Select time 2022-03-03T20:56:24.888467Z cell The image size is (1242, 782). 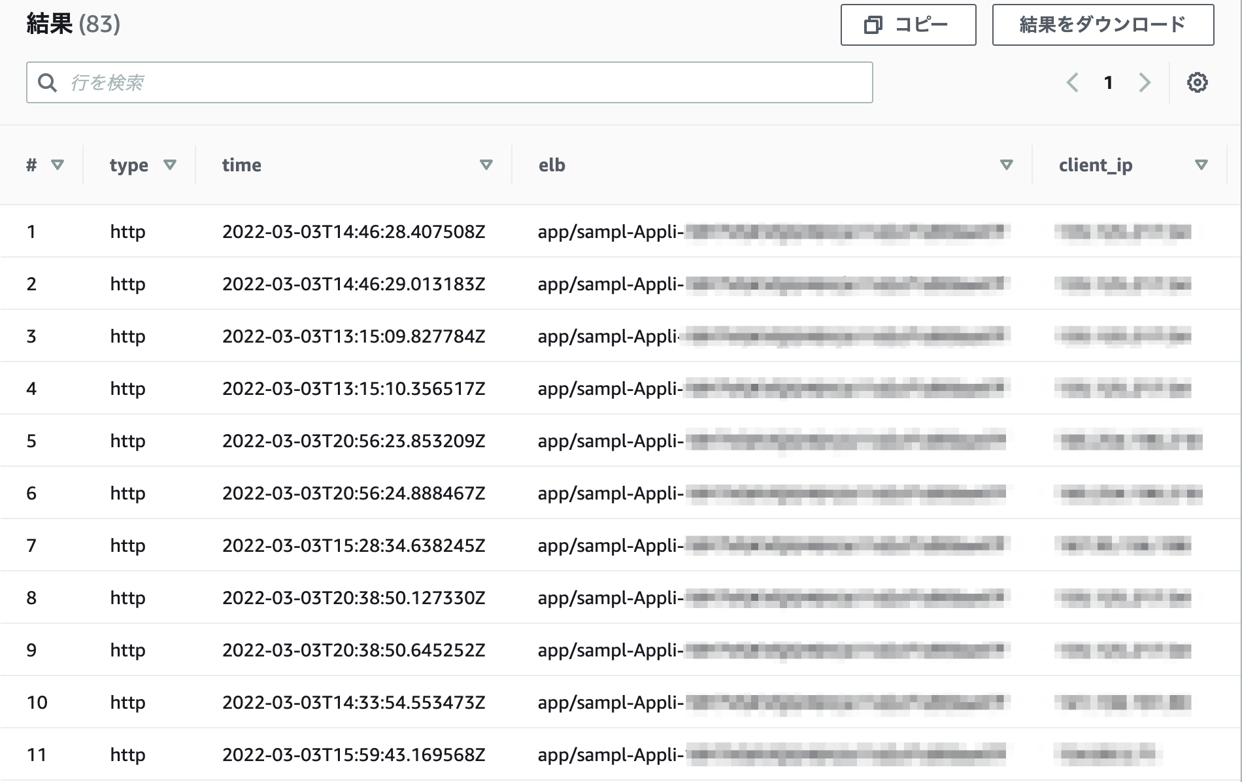354,493
